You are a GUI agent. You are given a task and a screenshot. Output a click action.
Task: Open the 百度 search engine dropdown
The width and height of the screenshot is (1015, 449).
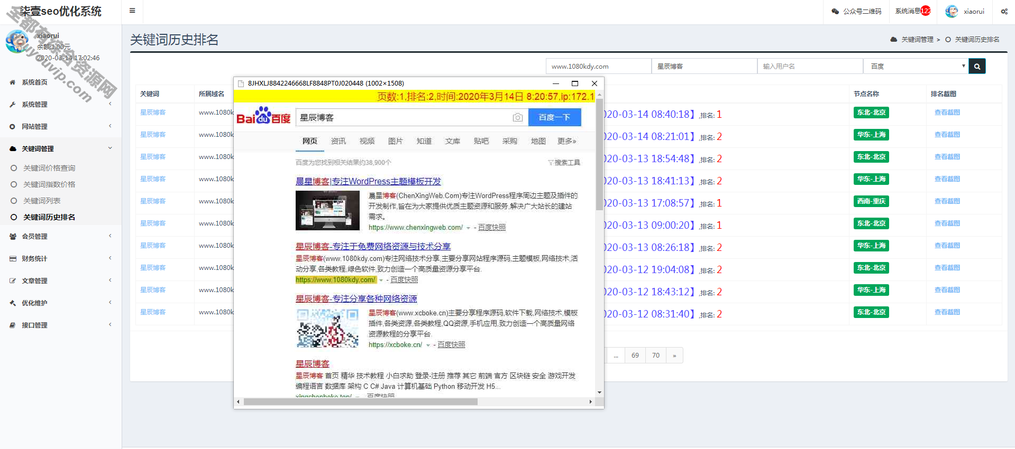(916, 66)
